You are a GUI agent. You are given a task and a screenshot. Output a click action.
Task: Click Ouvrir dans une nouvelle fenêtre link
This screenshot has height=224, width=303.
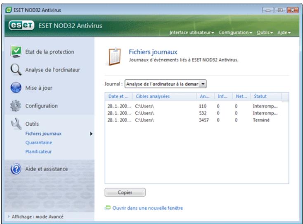tap(148, 208)
